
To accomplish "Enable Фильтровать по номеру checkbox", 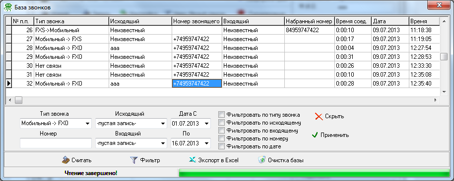I will (x=221, y=138).
